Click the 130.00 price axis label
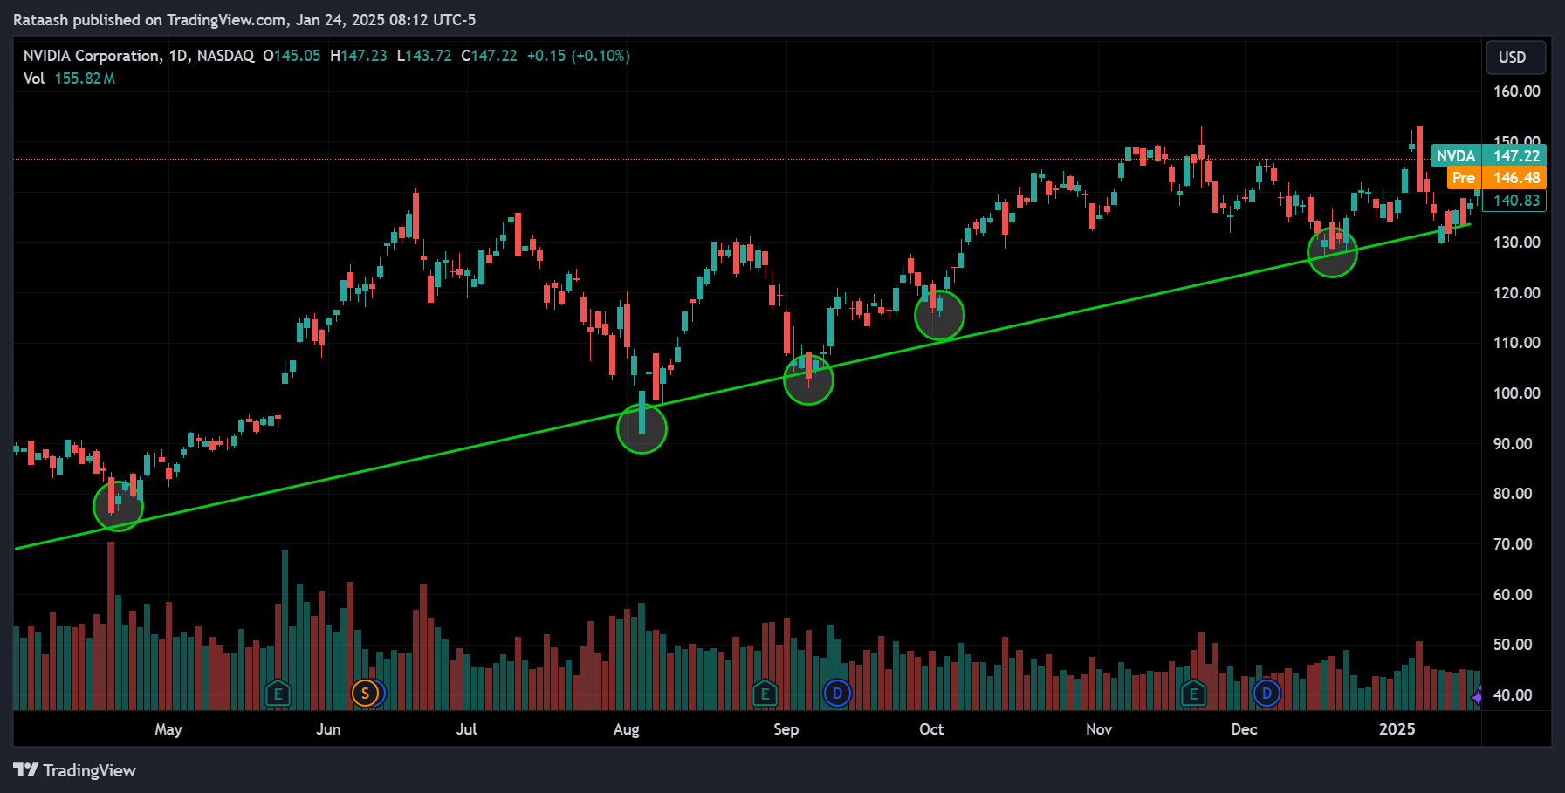The image size is (1565, 793). 1516,243
